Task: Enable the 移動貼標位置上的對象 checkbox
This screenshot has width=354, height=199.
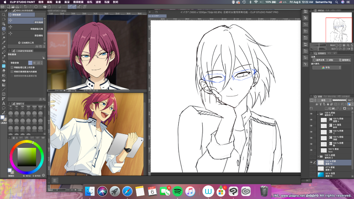Action: [x=12, y=67]
